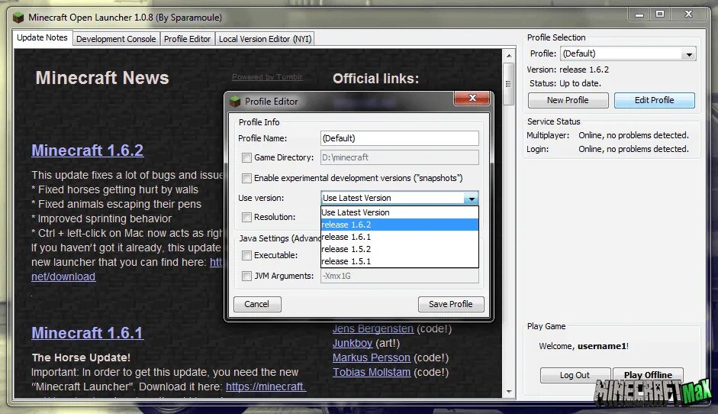The width and height of the screenshot is (718, 414).
Task: Click the Save Profile button
Action: [451, 304]
